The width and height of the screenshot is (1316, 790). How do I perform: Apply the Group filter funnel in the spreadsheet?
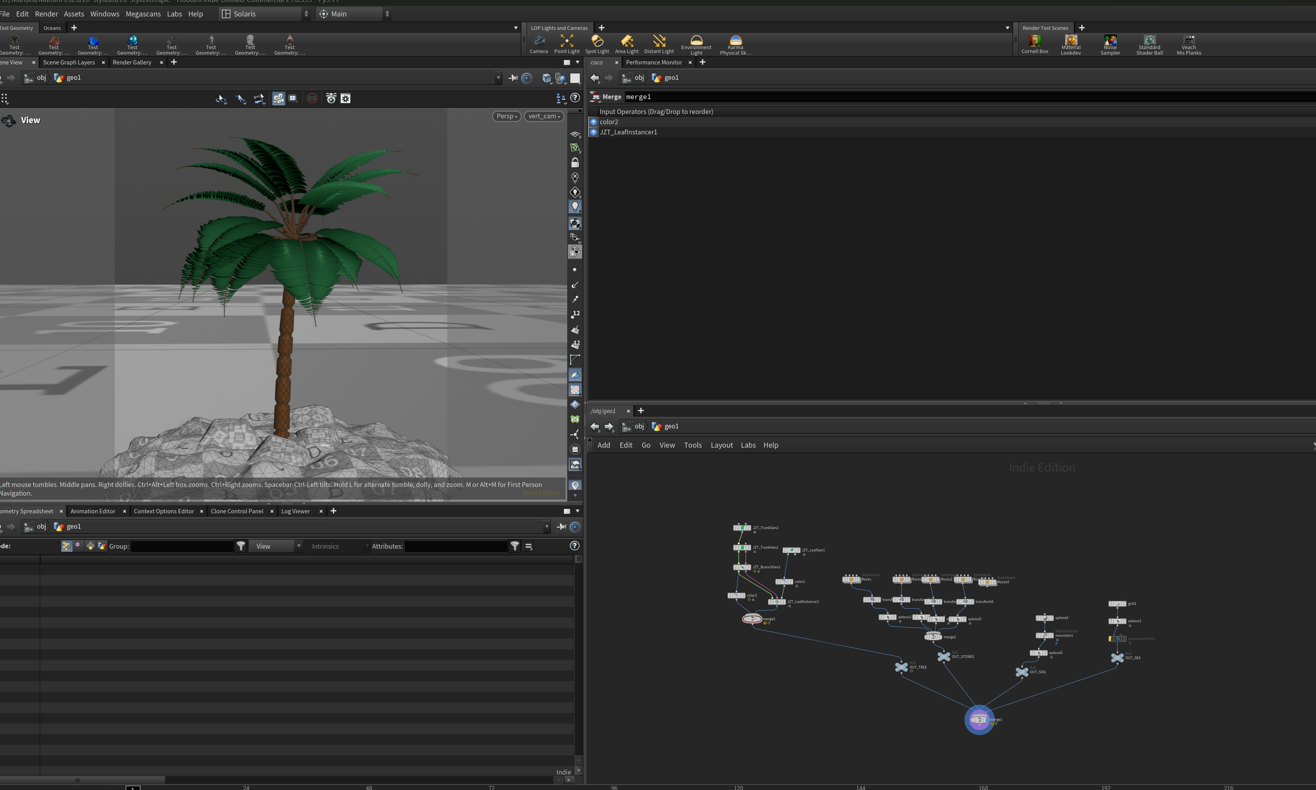click(x=241, y=546)
